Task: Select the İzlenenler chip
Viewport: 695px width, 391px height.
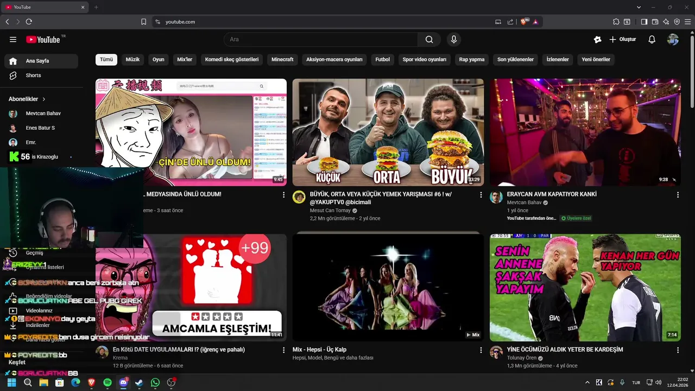Action: pos(558,59)
